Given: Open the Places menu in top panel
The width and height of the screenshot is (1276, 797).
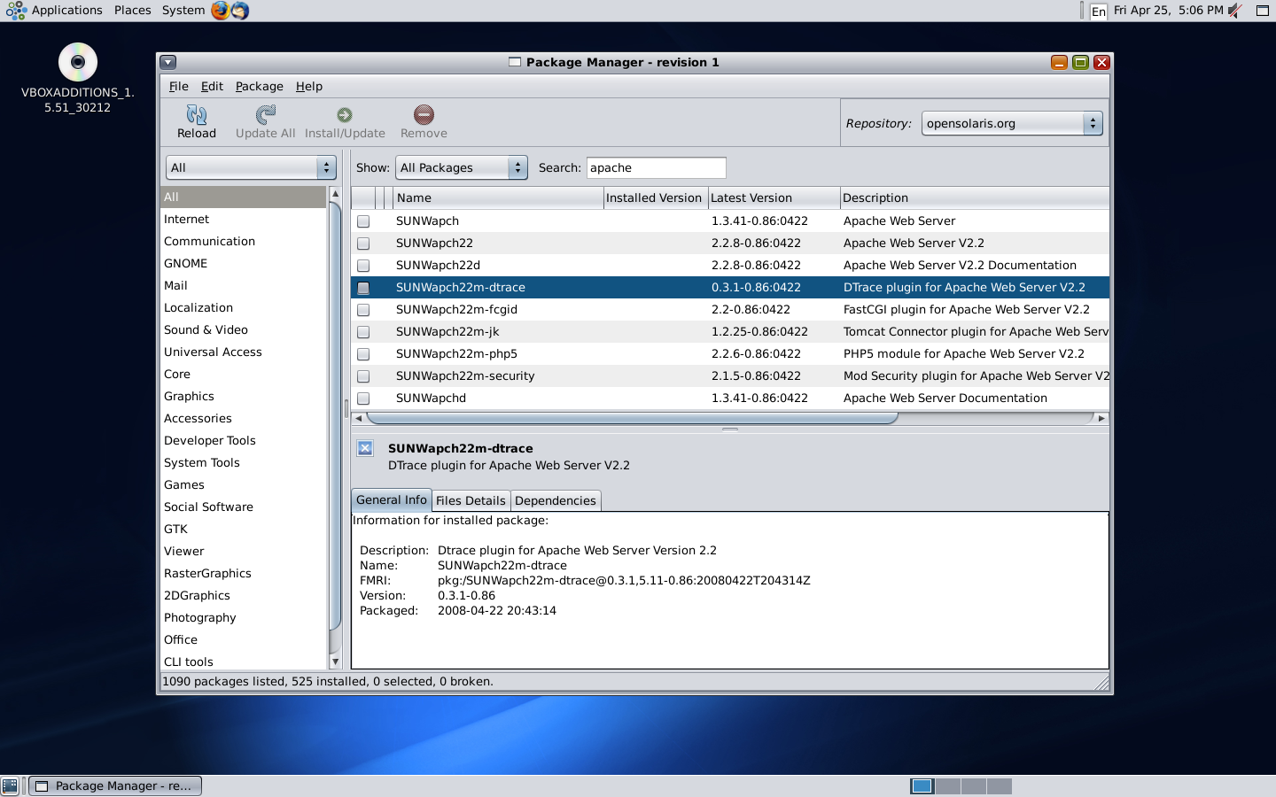Looking at the screenshot, I should tap(133, 11).
